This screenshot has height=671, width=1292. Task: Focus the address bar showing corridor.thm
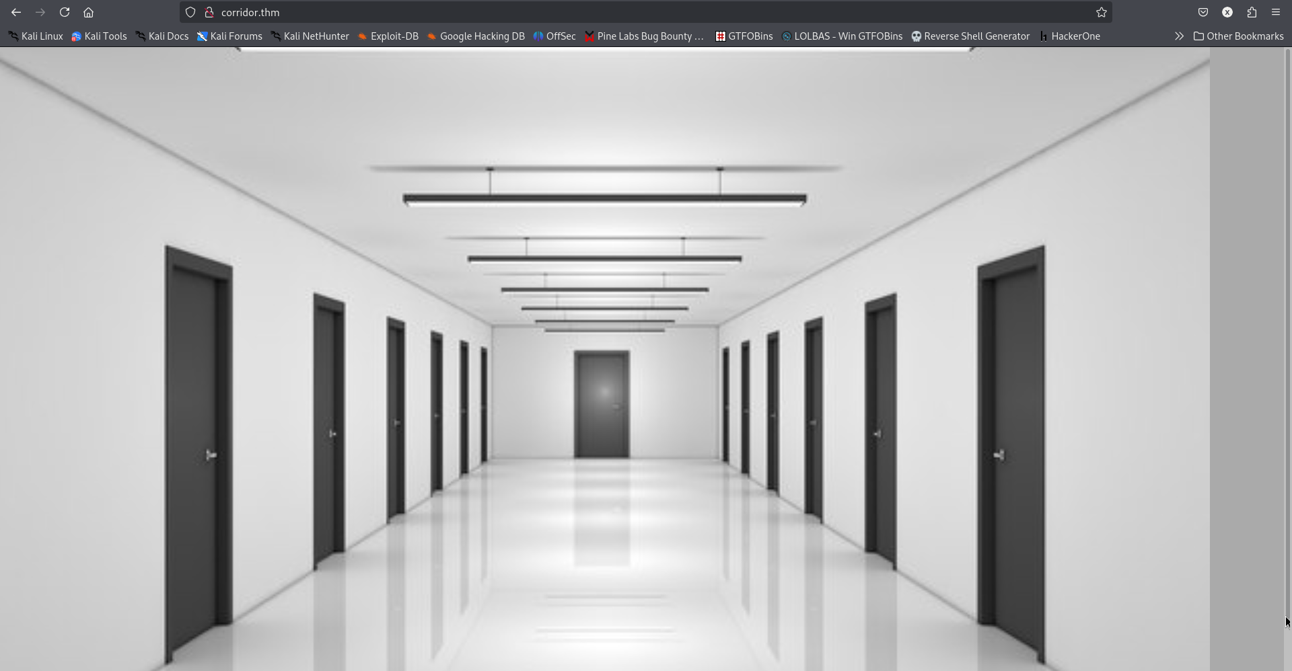(x=646, y=12)
